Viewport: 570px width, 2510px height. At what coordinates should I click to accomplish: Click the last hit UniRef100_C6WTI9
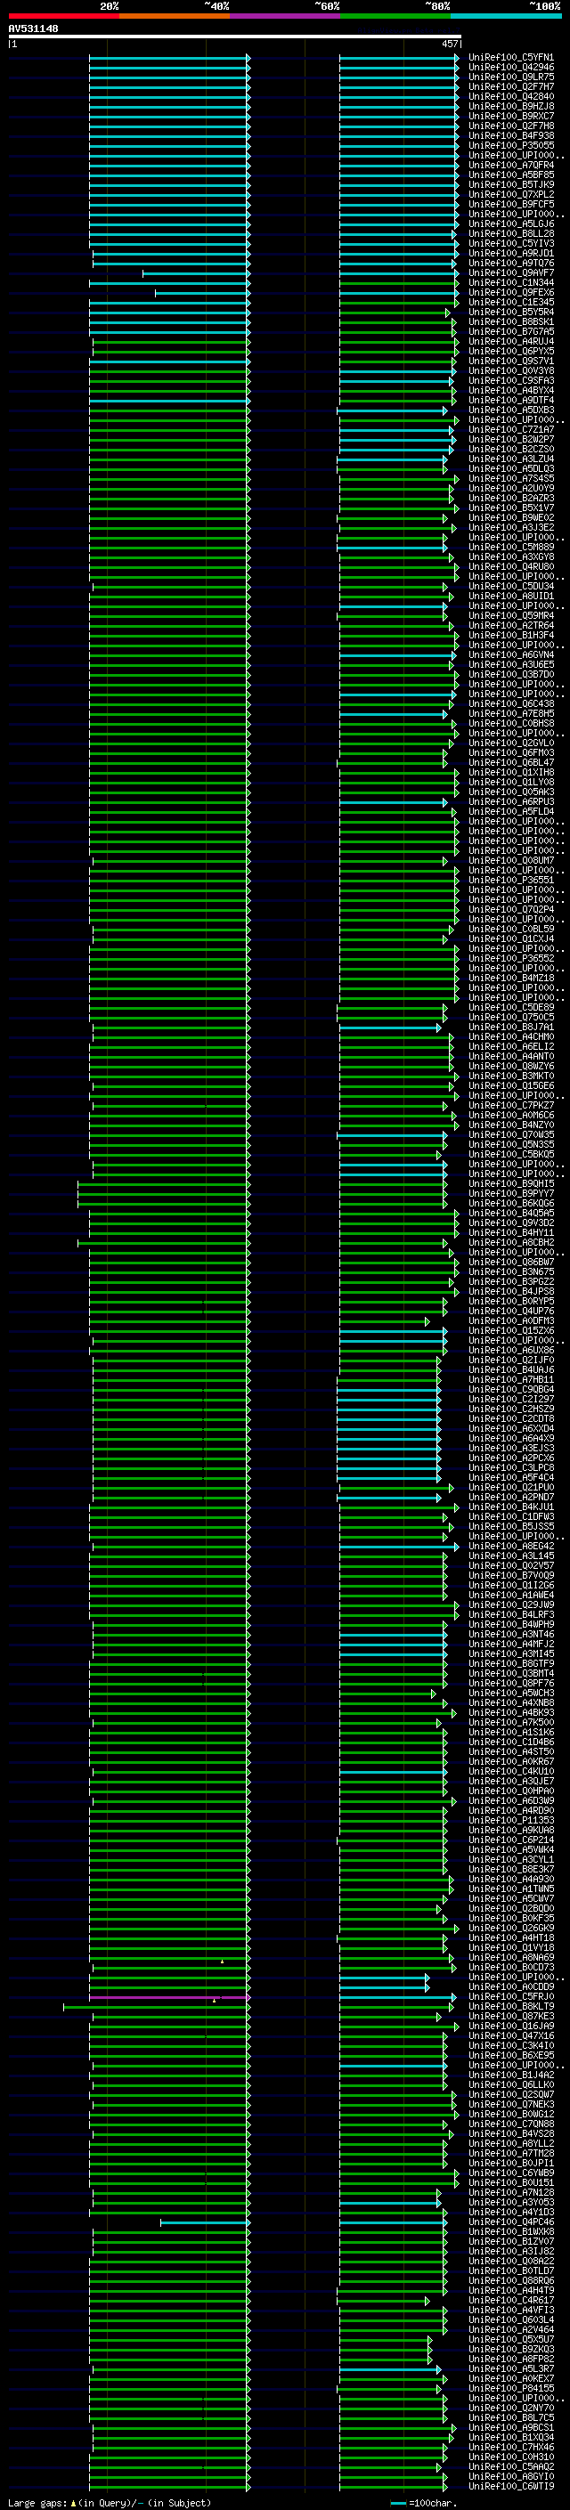click(x=511, y=2487)
